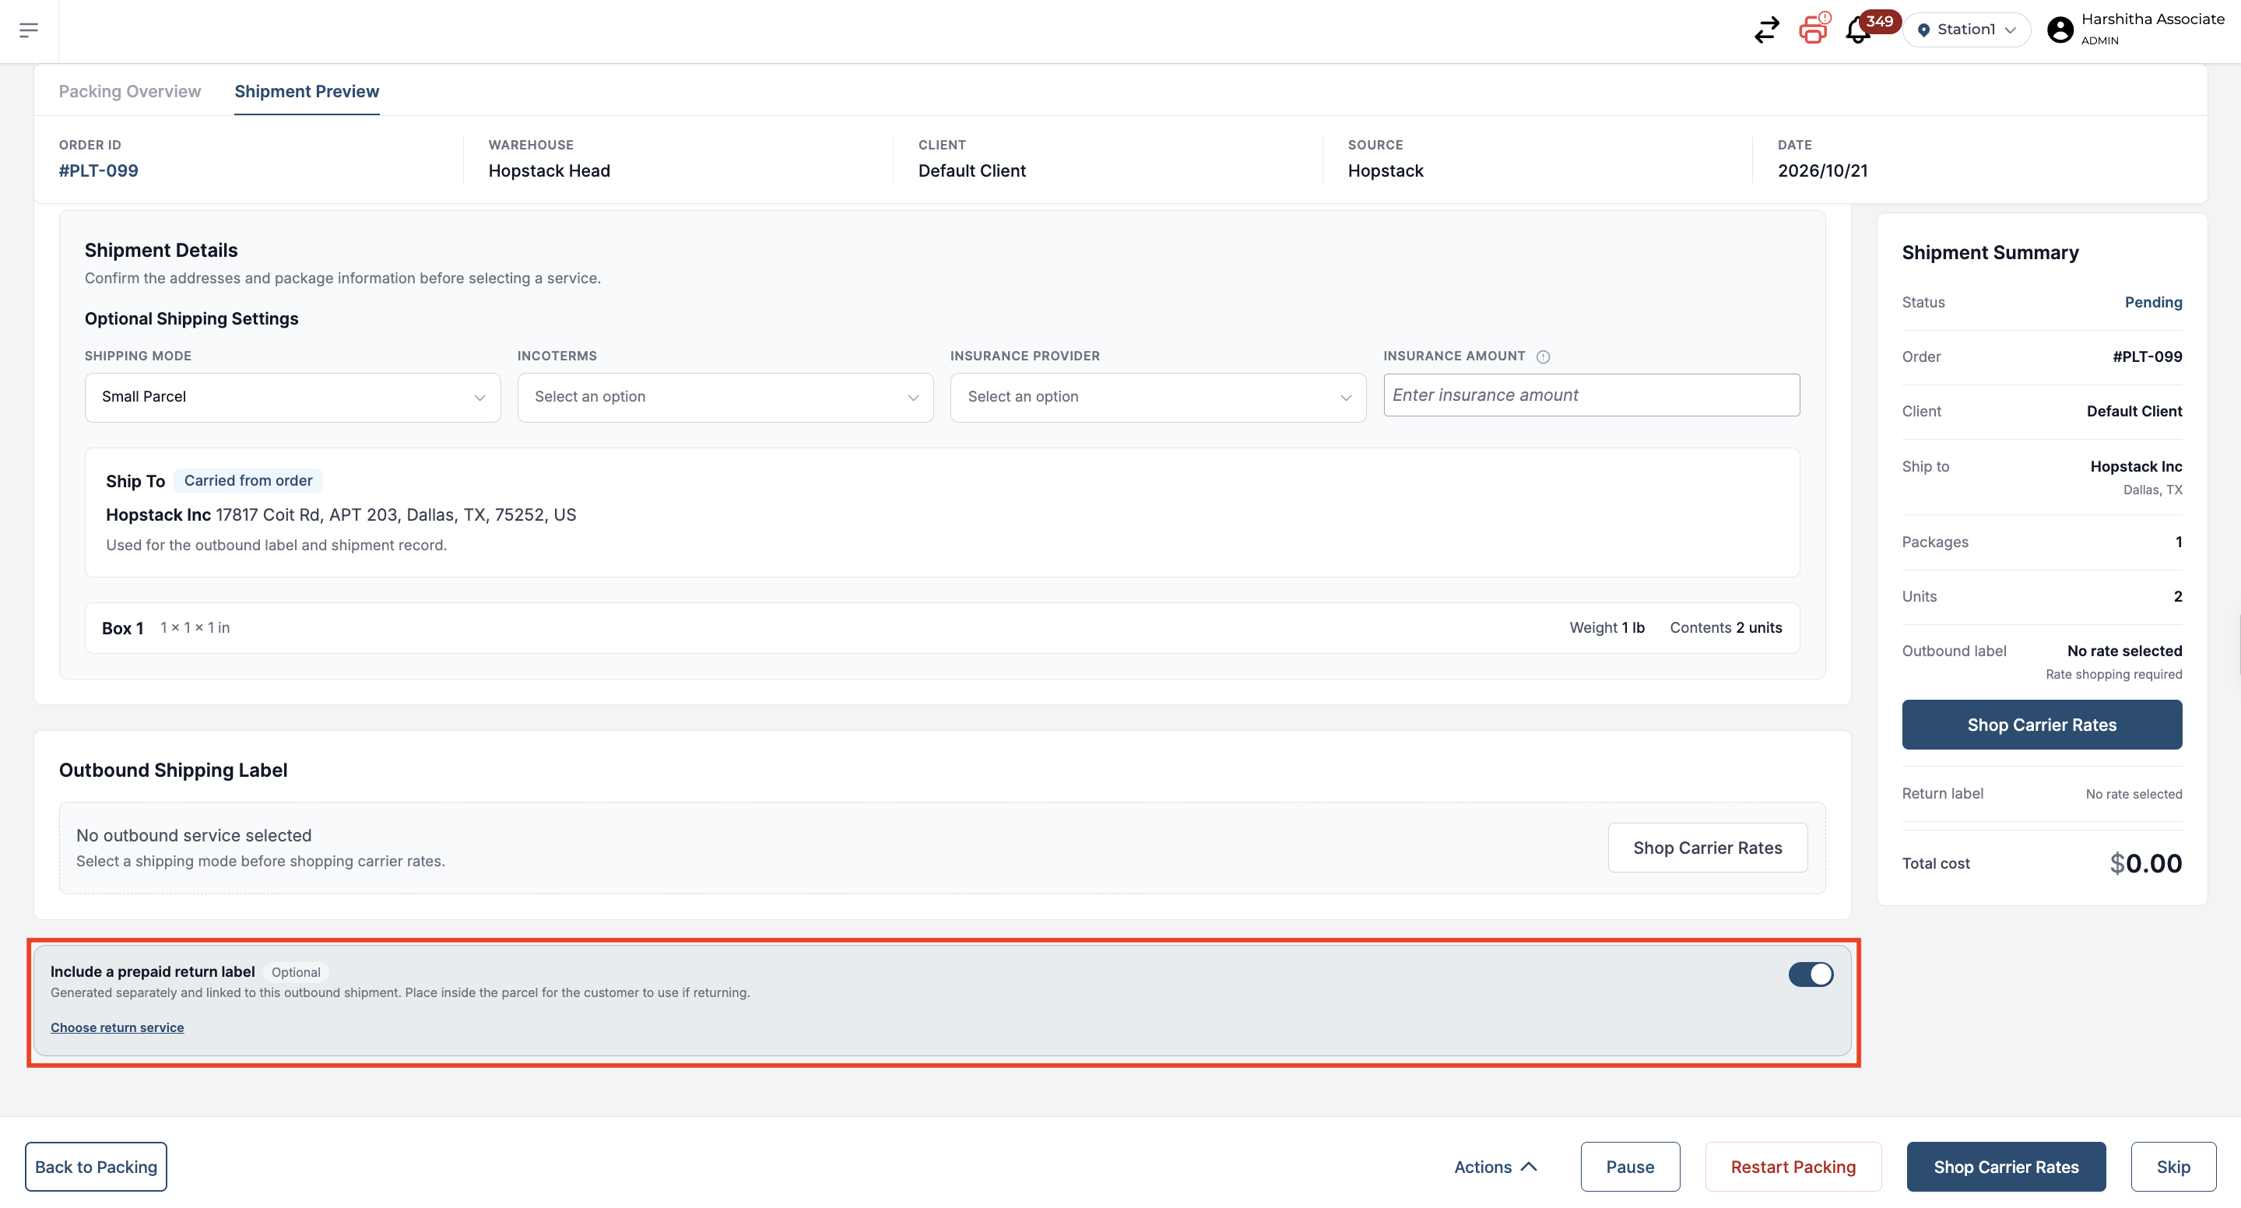
Task: Click the 2026/10/21 date value
Action: coord(1822,170)
